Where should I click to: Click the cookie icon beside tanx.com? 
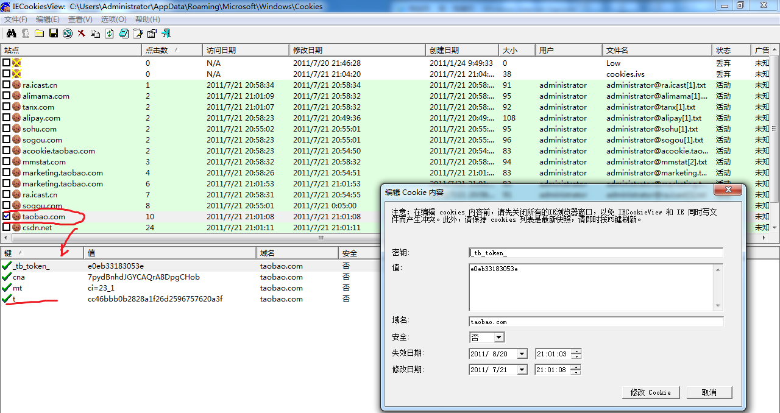pos(16,107)
